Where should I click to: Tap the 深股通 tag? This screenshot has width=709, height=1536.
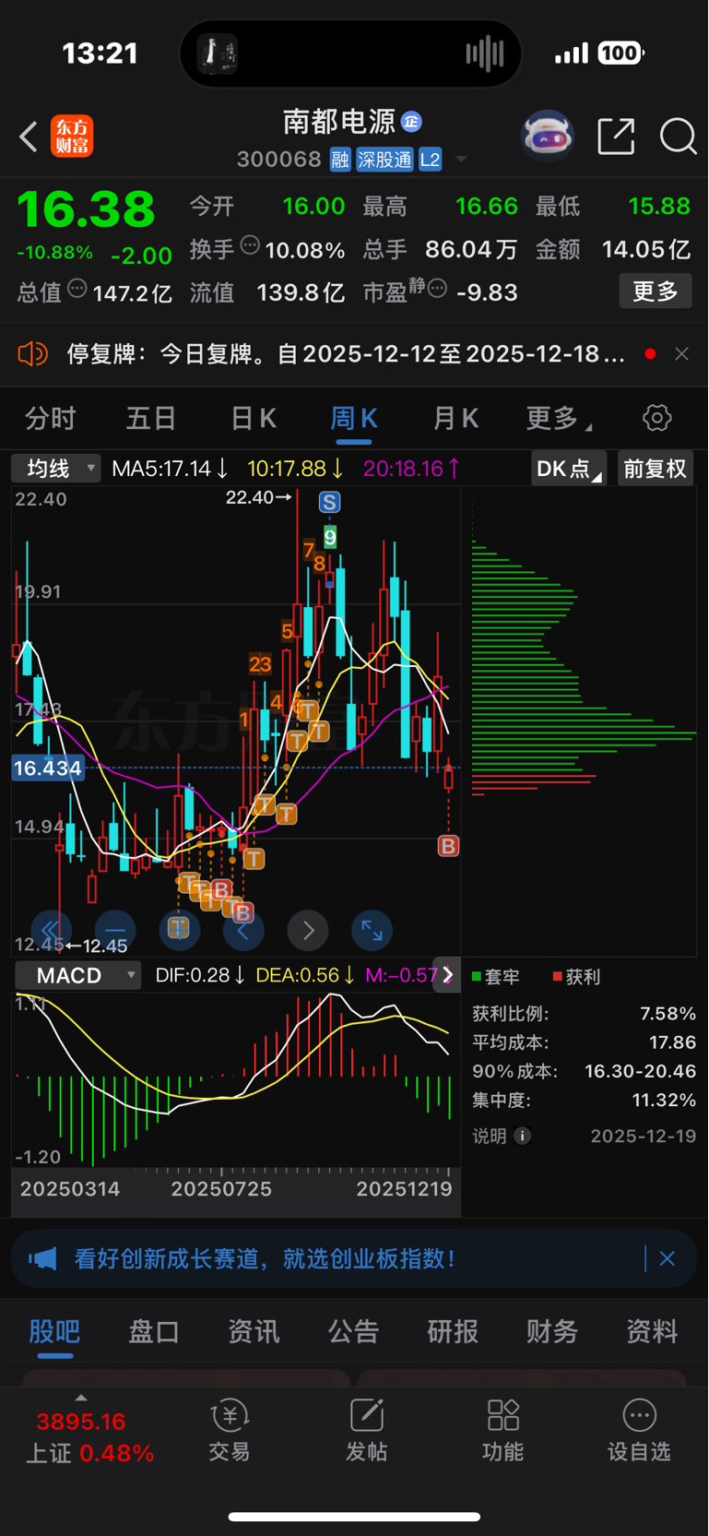(x=384, y=160)
